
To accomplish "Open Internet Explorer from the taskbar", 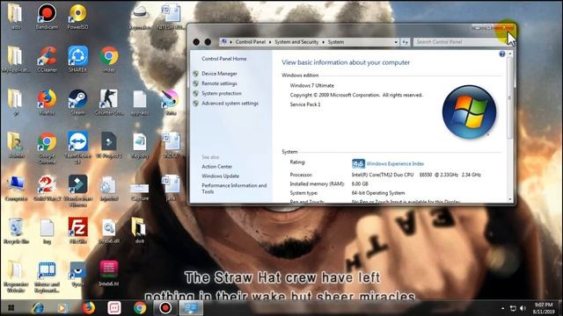I will point(37,308).
